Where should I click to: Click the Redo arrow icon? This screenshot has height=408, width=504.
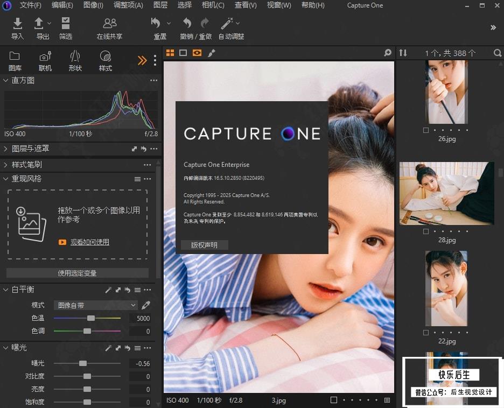(x=205, y=23)
